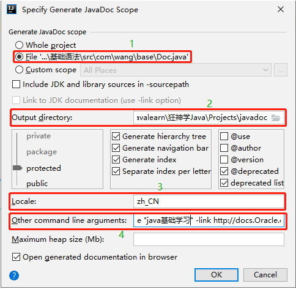Click the 'Locale:' label

click(x=24, y=201)
